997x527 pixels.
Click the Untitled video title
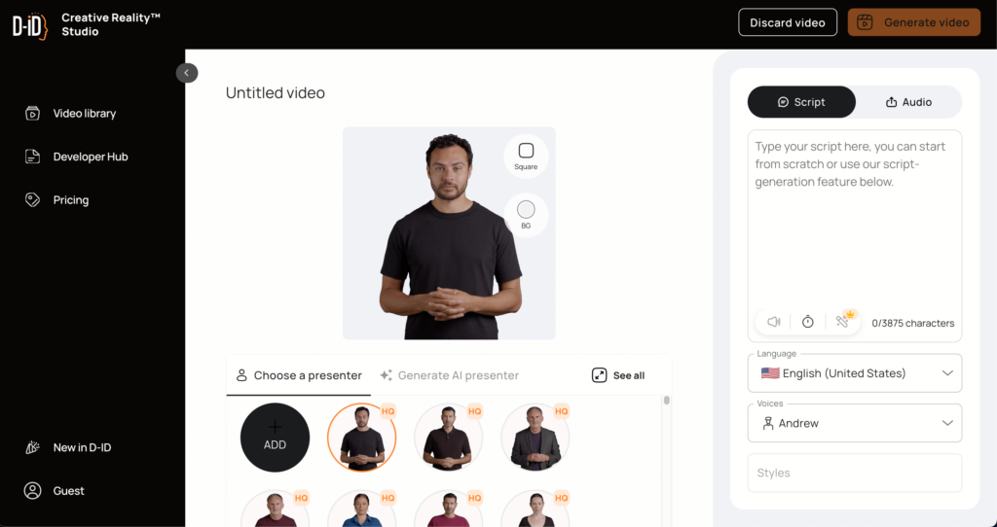[276, 93]
